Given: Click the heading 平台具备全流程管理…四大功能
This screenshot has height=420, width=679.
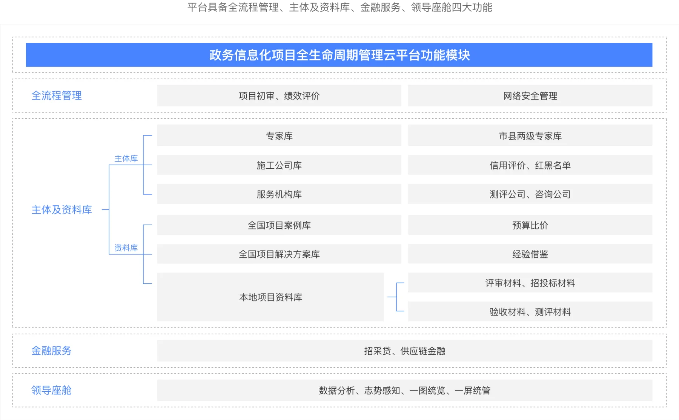Looking at the screenshot, I should (339, 7).
